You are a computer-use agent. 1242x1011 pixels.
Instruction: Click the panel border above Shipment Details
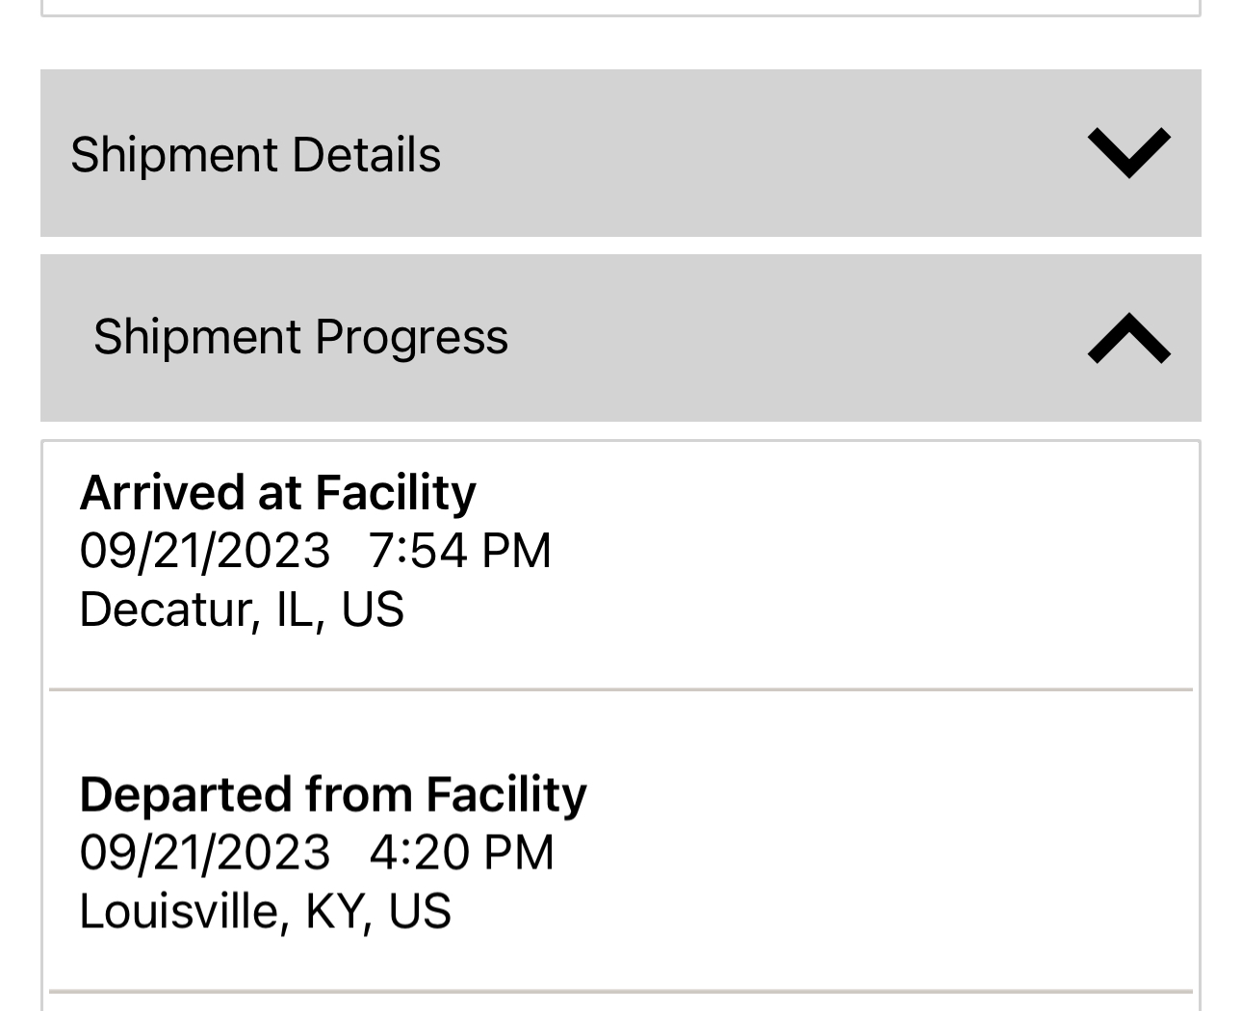(620, 14)
